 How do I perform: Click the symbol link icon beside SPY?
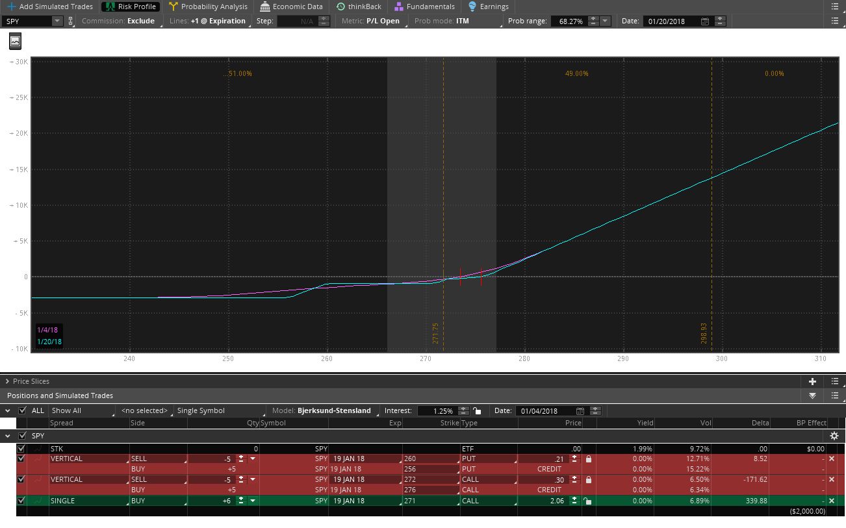(71, 21)
